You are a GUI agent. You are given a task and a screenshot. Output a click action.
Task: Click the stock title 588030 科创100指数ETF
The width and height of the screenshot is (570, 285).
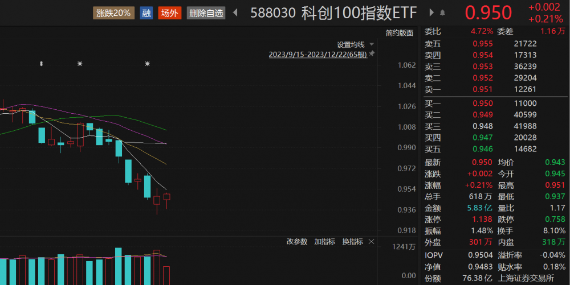(x=333, y=13)
